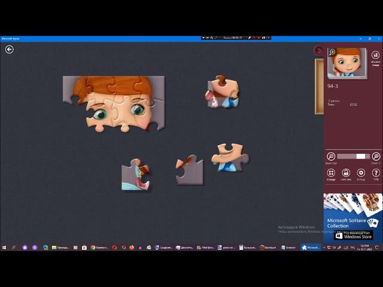Open the Windows Start menu
Image resolution: width=383 pixels, height=287 pixels.
click(x=4, y=248)
